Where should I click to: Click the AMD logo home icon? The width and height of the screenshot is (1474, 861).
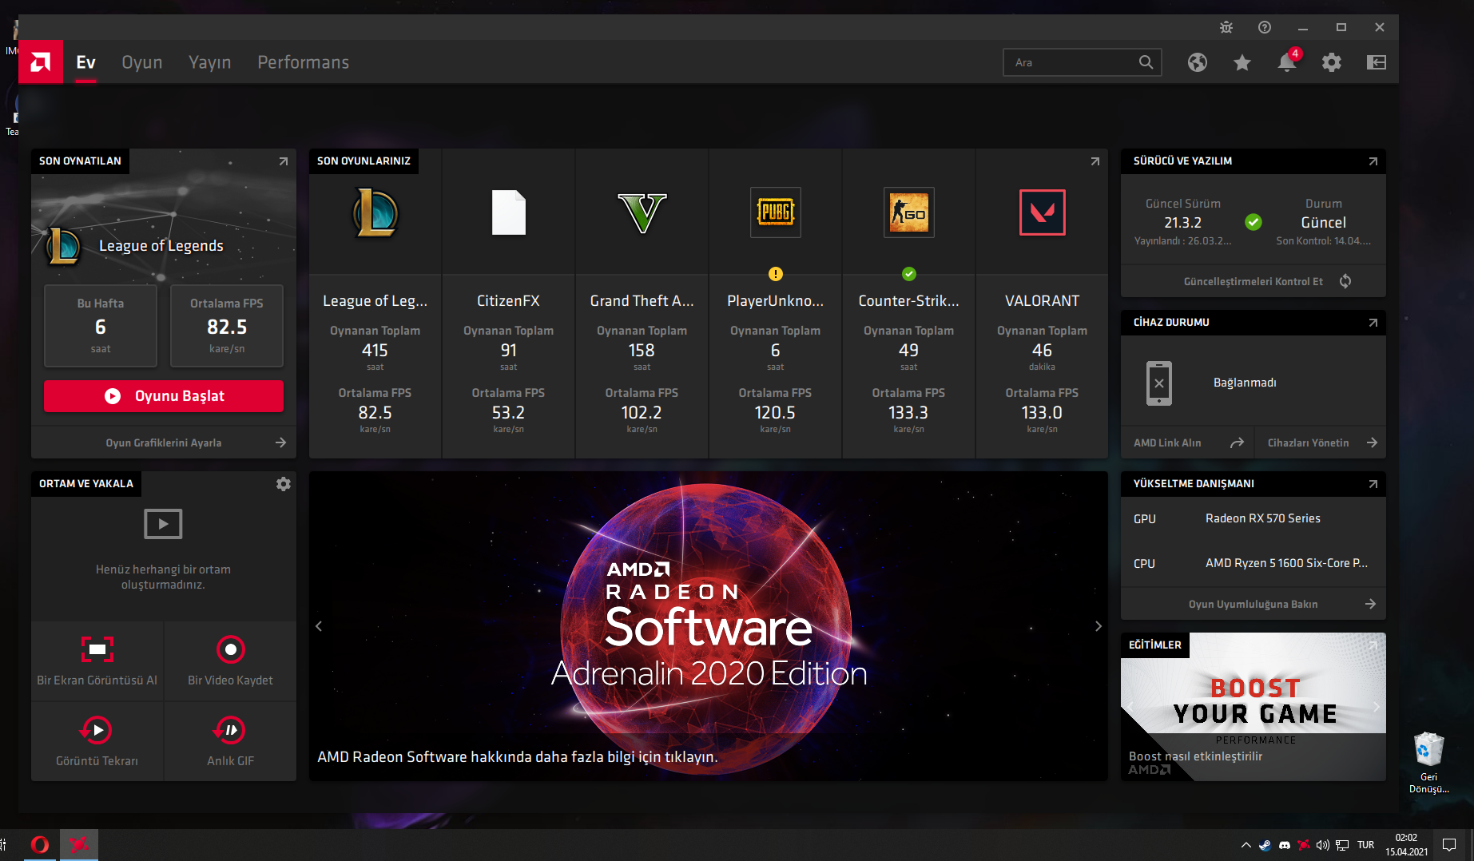click(x=41, y=62)
